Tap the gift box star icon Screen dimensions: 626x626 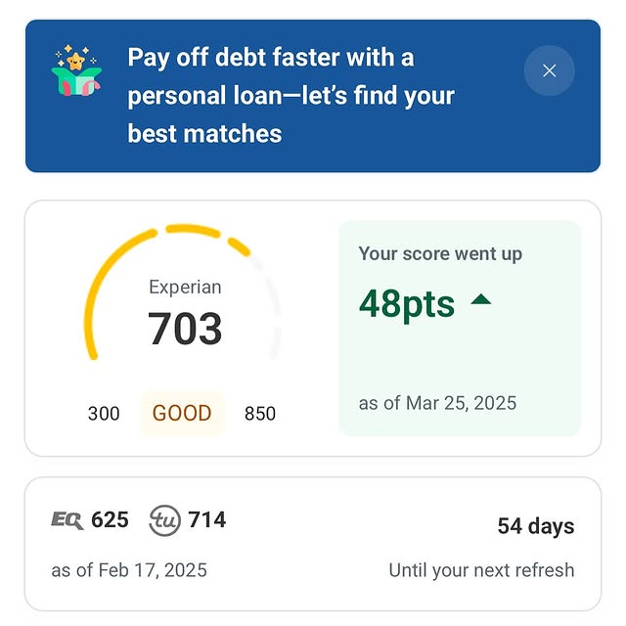coord(76,74)
